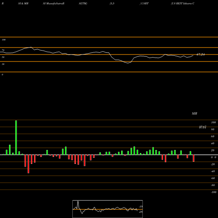Click the last red bar at MR series end
This screenshot has width=218, height=218.
[x=194, y=158]
